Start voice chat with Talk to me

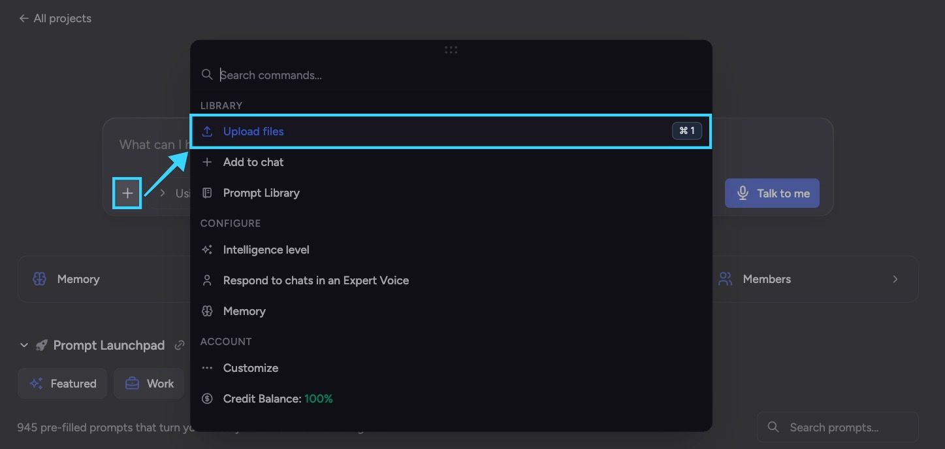point(772,193)
